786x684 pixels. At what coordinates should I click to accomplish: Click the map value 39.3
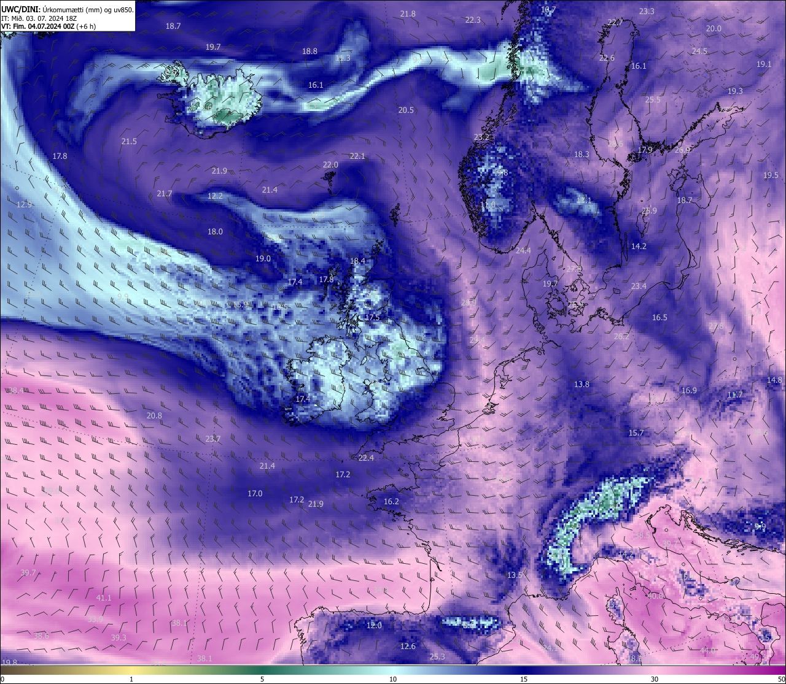coord(119,637)
